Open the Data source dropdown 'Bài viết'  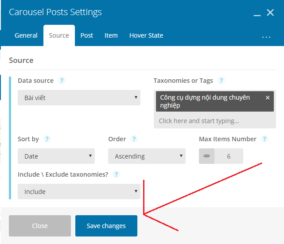tap(79, 98)
